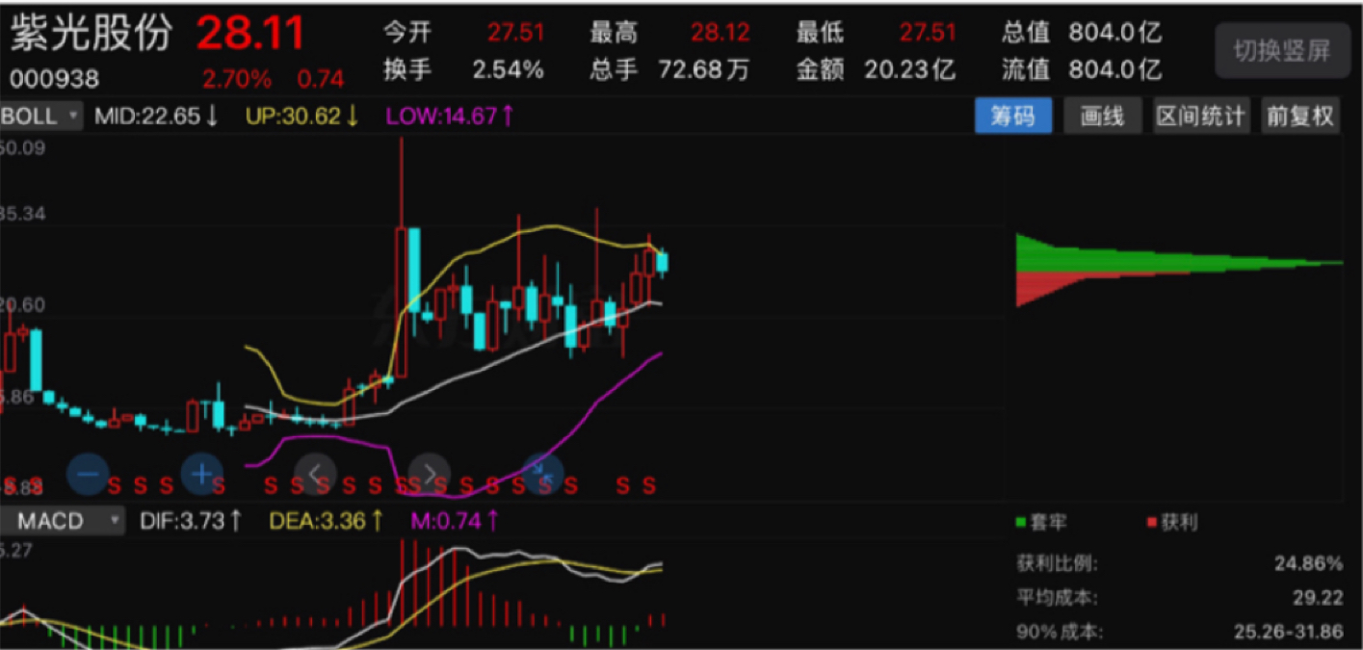1363x650 pixels.
Task: Open the MACD indicator dropdown
Action: coord(63,521)
